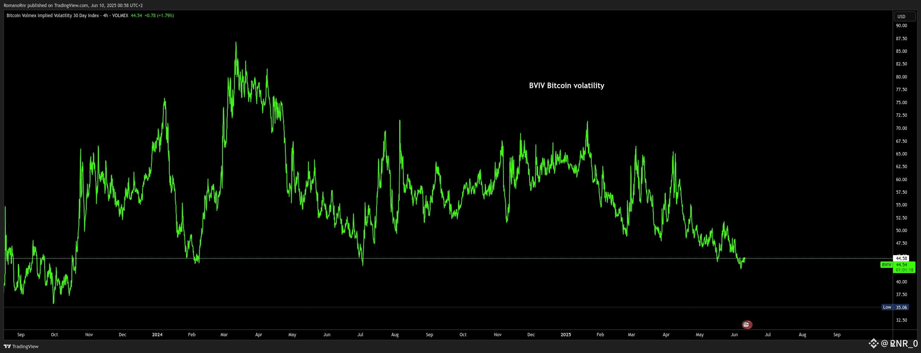The width and height of the screenshot is (921, 353).
Task: Click the 55.00 price axis label
Action: point(901,205)
